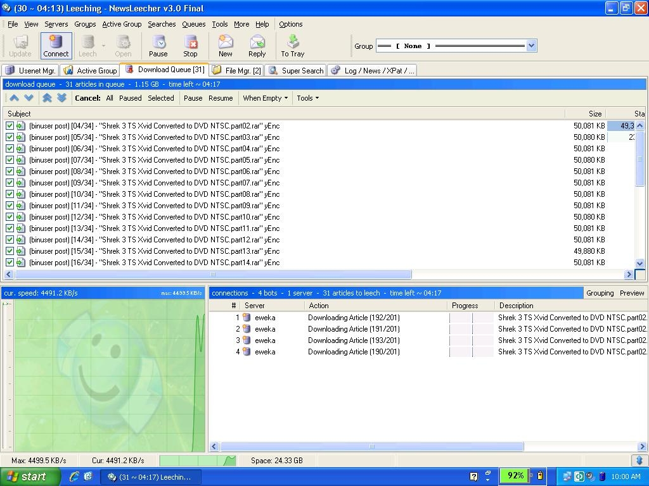Click the Leeching taskbar window button
The height and width of the screenshot is (486, 649).
pos(151,477)
